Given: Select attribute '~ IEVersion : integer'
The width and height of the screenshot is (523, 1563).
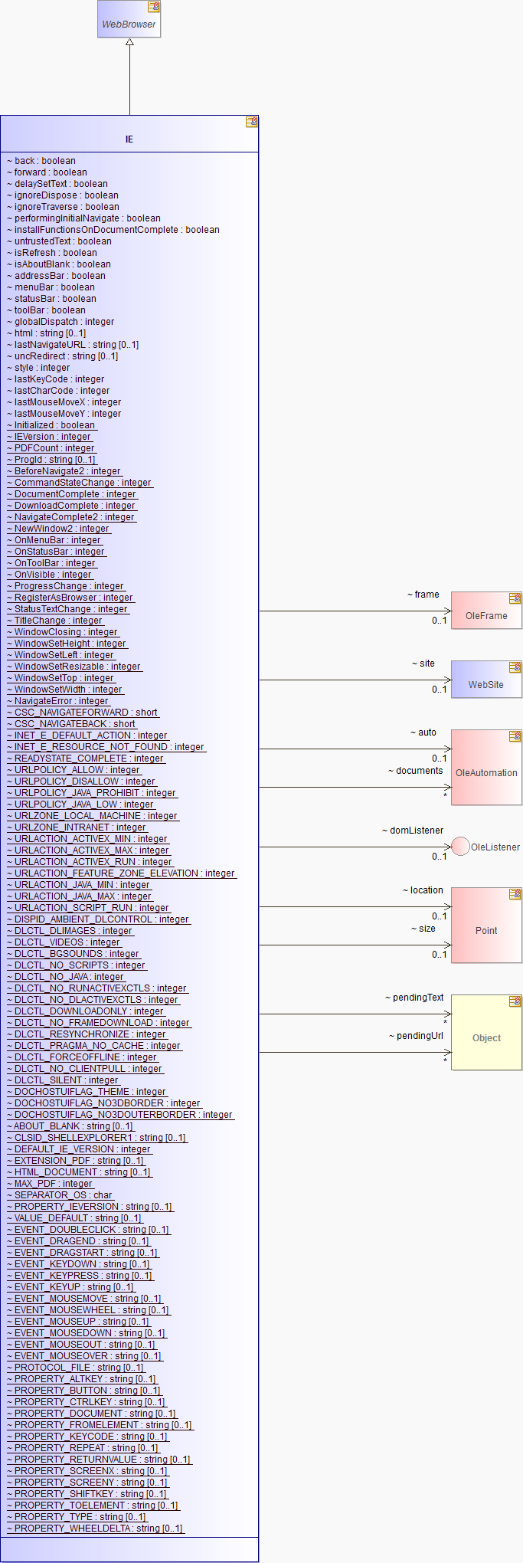Looking at the screenshot, I should [50, 437].
